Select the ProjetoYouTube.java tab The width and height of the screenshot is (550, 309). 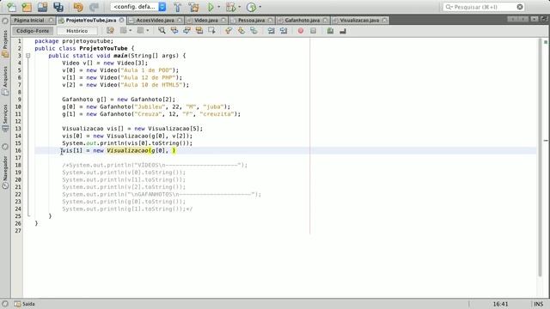[x=91, y=21]
